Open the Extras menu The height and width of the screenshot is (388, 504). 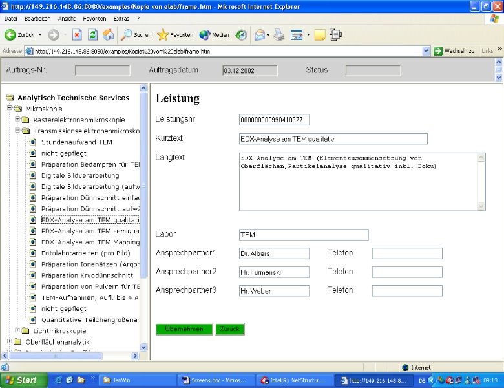click(121, 19)
